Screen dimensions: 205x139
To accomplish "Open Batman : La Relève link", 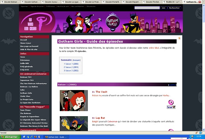I will point(29,87).
